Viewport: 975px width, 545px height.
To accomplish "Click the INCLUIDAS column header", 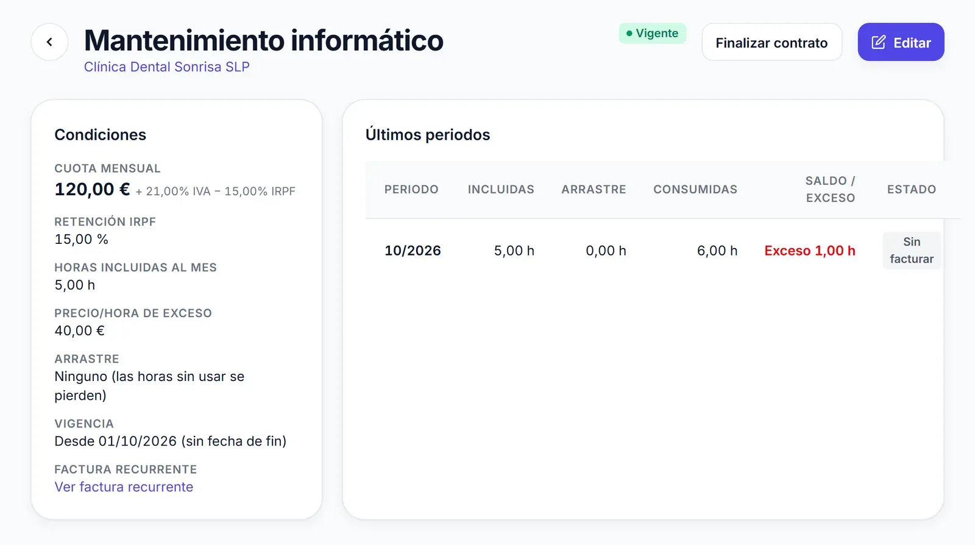I will pyautogui.click(x=501, y=190).
